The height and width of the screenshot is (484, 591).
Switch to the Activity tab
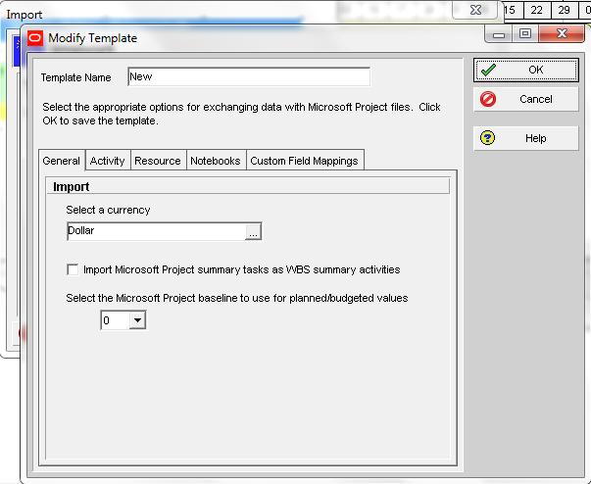tap(108, 161)
